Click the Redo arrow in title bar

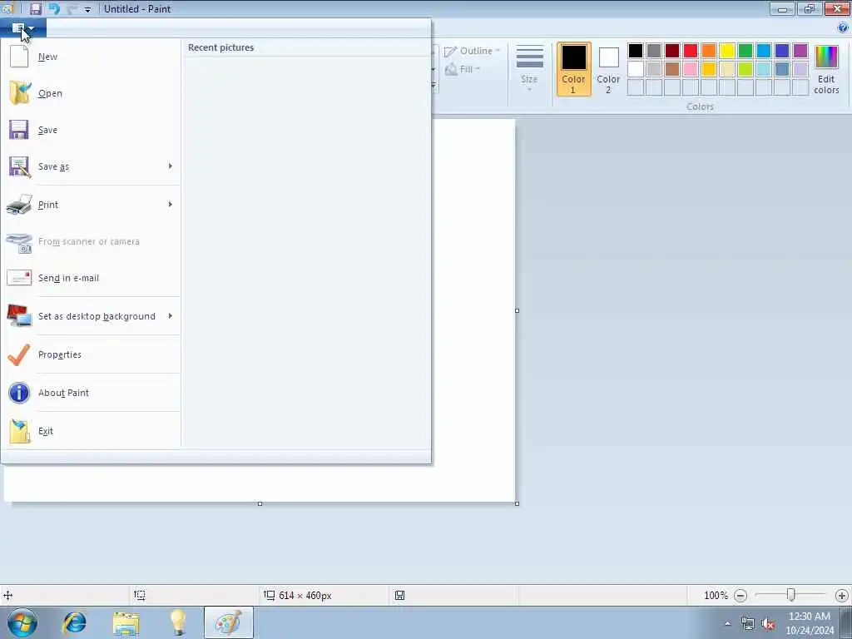click(72, 8)
